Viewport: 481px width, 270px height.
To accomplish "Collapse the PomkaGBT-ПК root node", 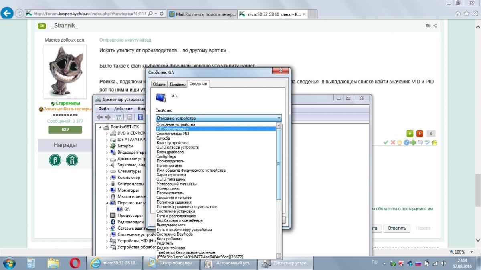I will pos(101,127).
